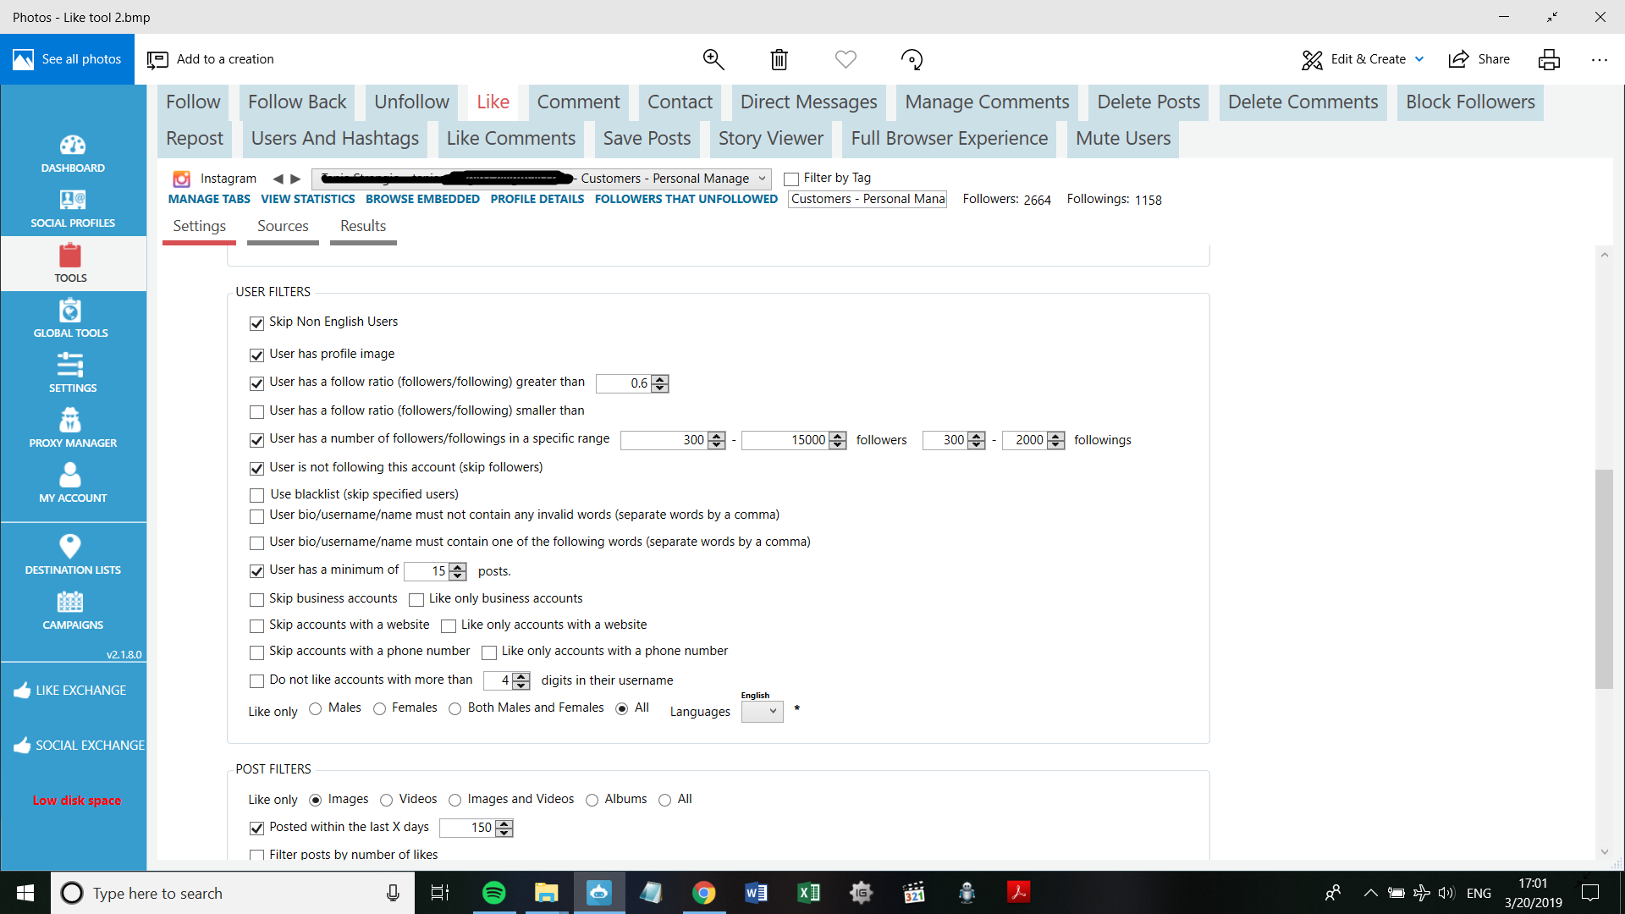Open Social Profiles in sidebar
The width and height of the screenshot is (1625, 914).
point(72,200)
